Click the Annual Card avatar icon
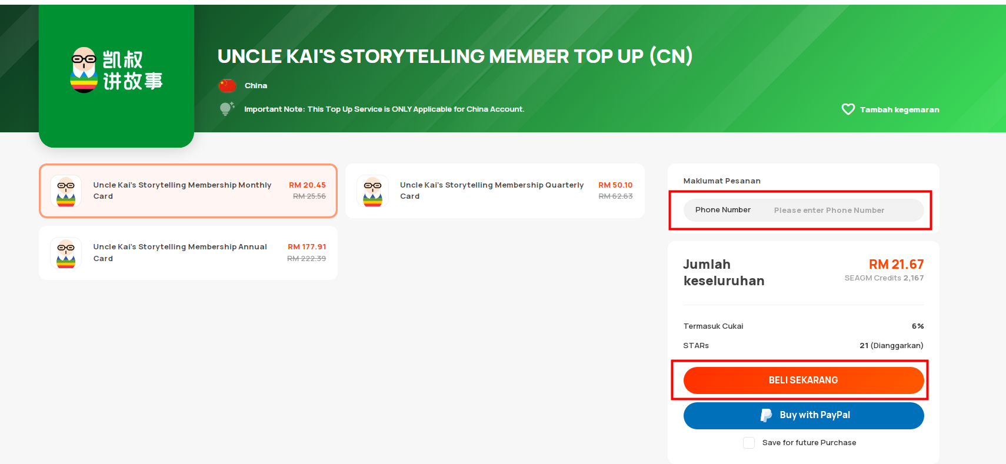Image resolution: width=1006 pixels, height=464 pixels. (66, 253)
